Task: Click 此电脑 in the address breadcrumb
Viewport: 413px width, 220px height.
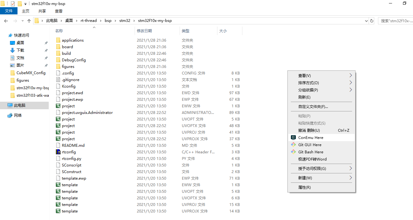Action: [52, 21]
